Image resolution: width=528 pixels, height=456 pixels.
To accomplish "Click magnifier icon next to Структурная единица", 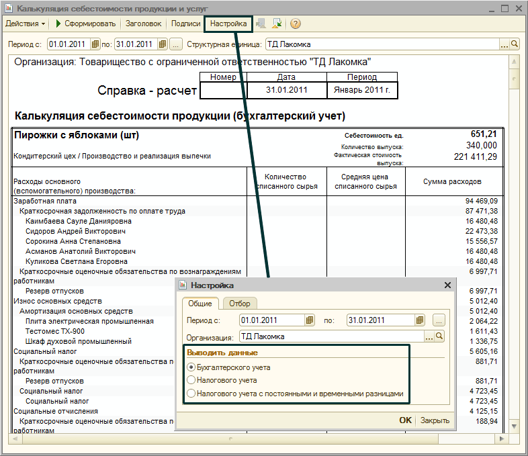I will point(515,44).
